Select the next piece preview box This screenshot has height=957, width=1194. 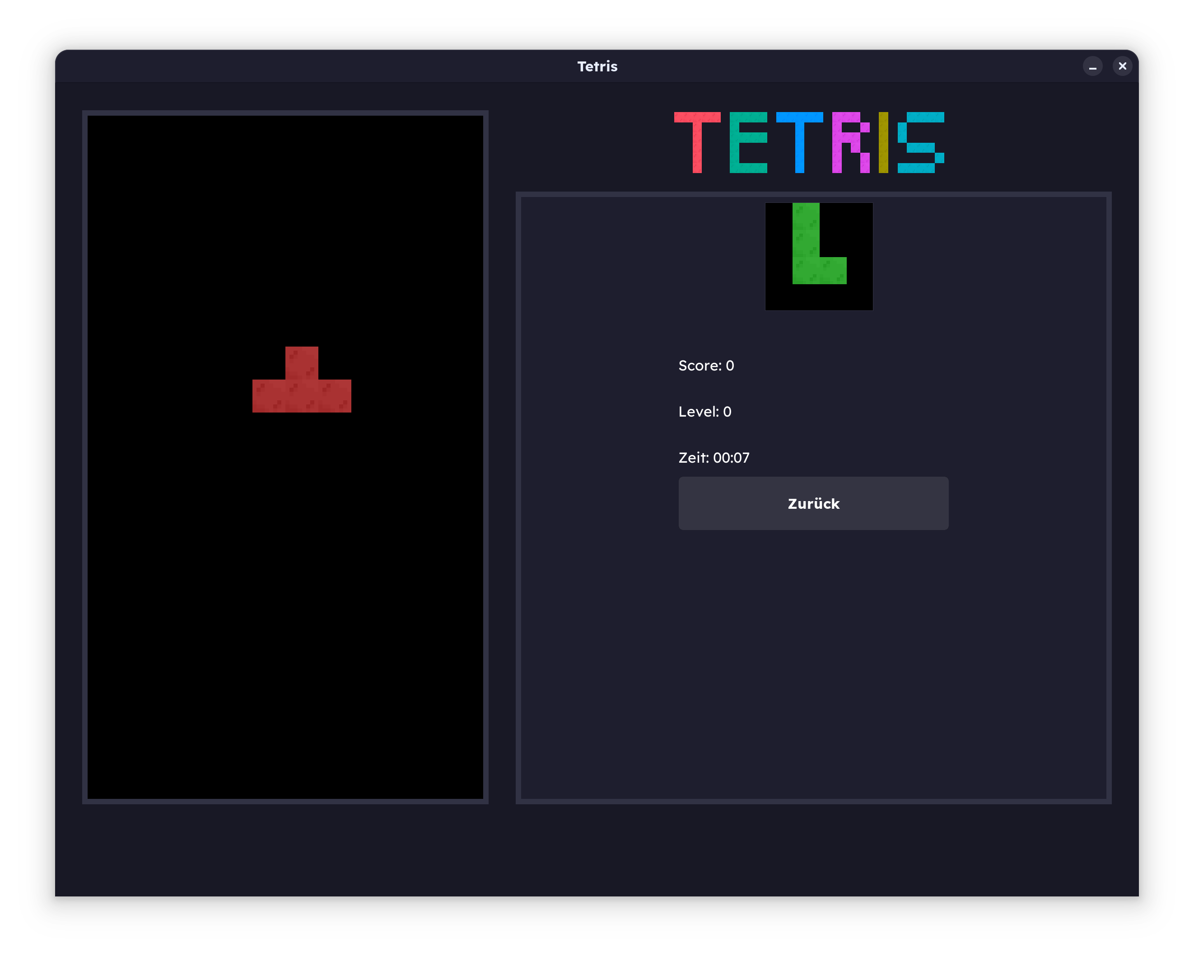[819, 256]
